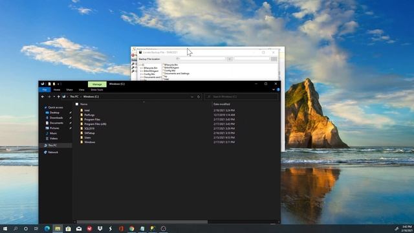
Task: Open Downloads in Quick access
Action: [x=56, y=118]
